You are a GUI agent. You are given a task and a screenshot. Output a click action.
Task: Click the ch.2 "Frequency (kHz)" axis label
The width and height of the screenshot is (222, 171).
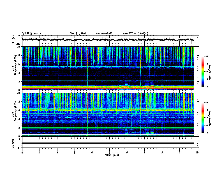click(16, 111)
